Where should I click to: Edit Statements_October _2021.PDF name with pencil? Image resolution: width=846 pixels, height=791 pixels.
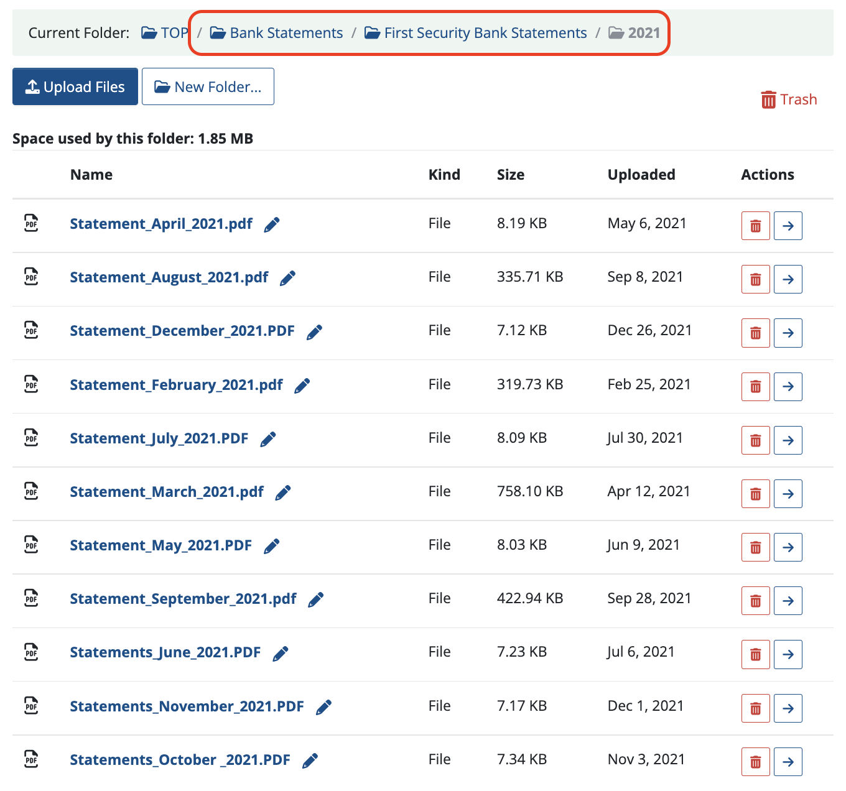point(310,761)
